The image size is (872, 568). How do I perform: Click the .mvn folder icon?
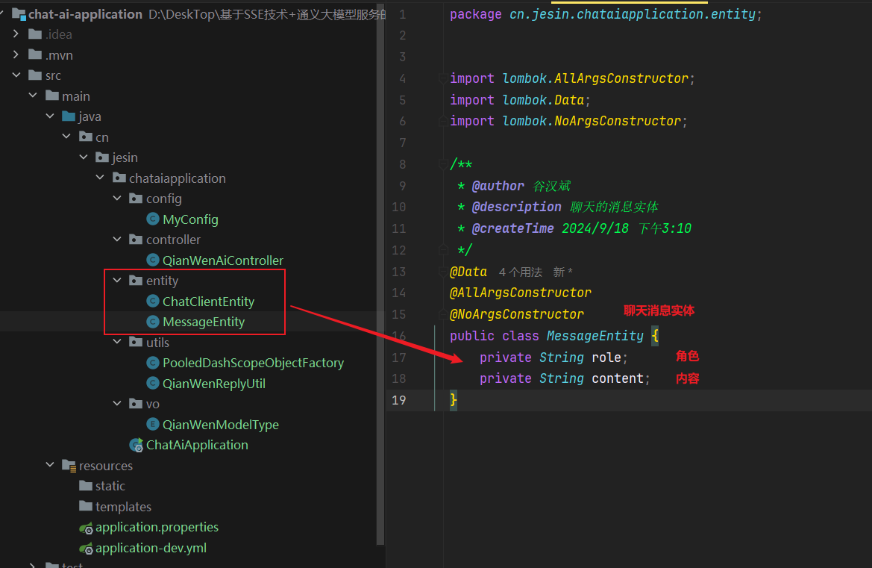(x=35, y=54)
